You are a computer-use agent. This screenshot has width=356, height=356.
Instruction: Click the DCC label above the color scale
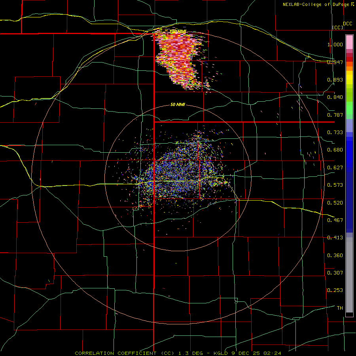point(347,24)
